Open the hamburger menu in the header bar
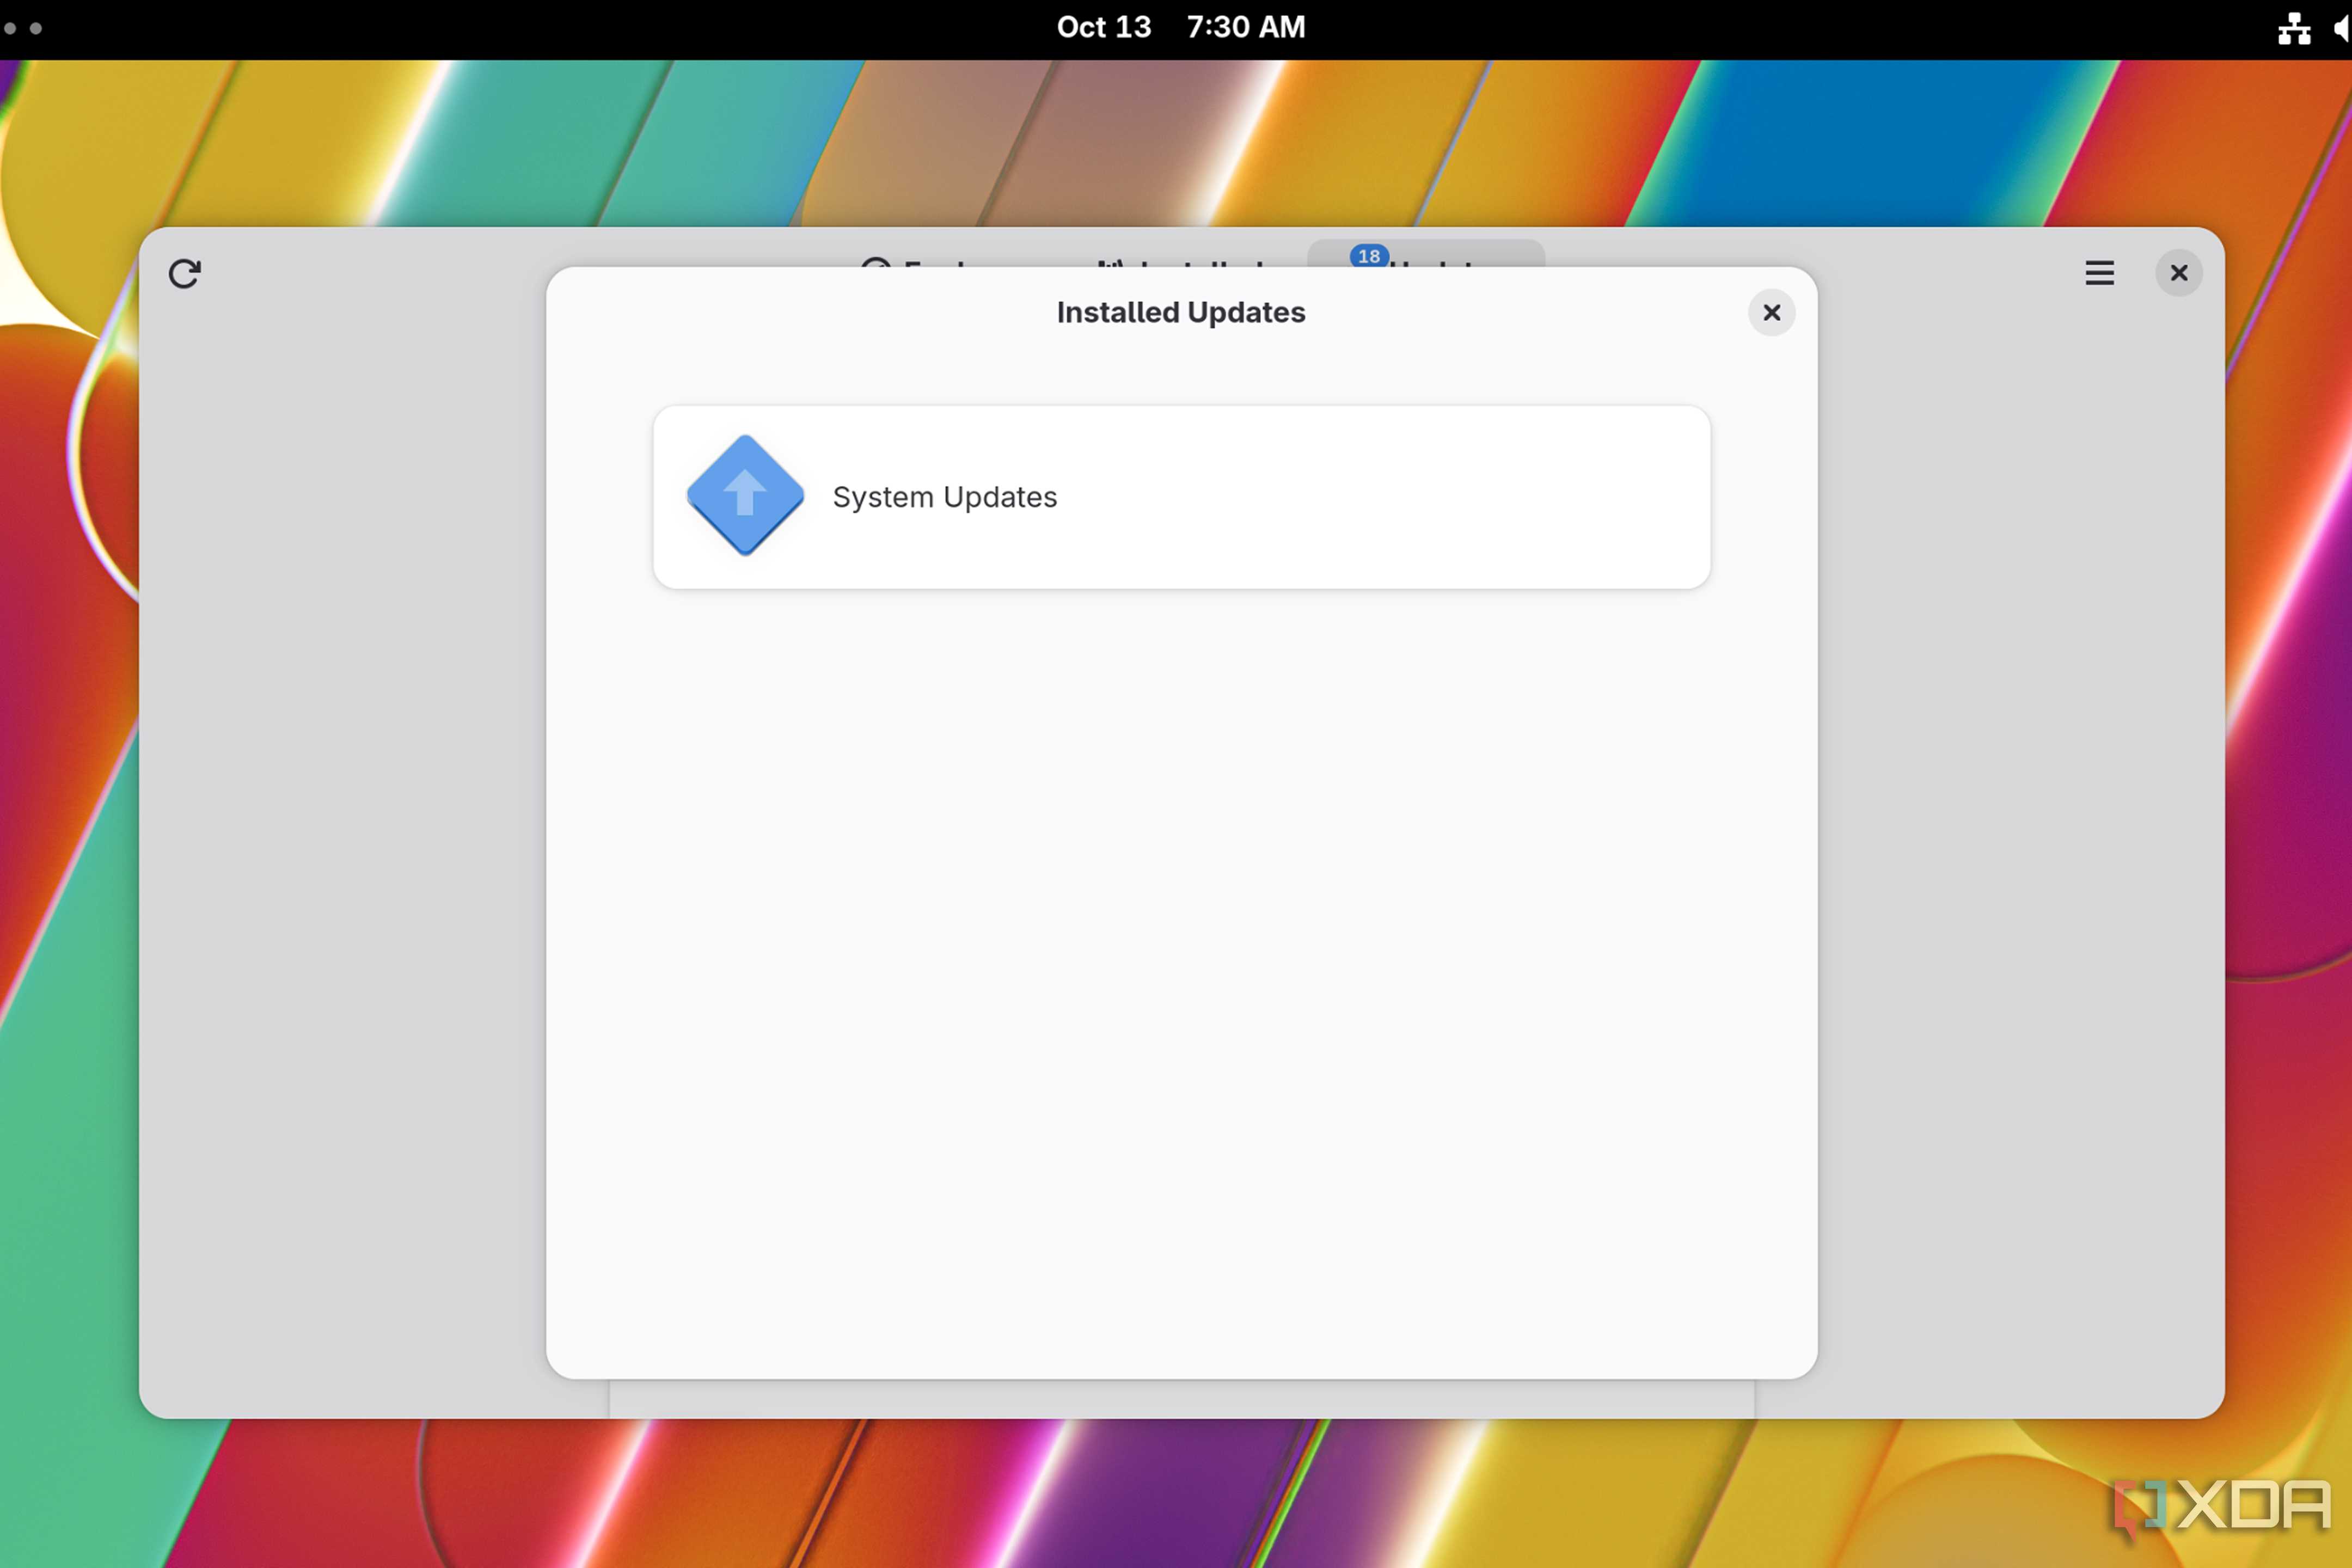 (2099, 273)
